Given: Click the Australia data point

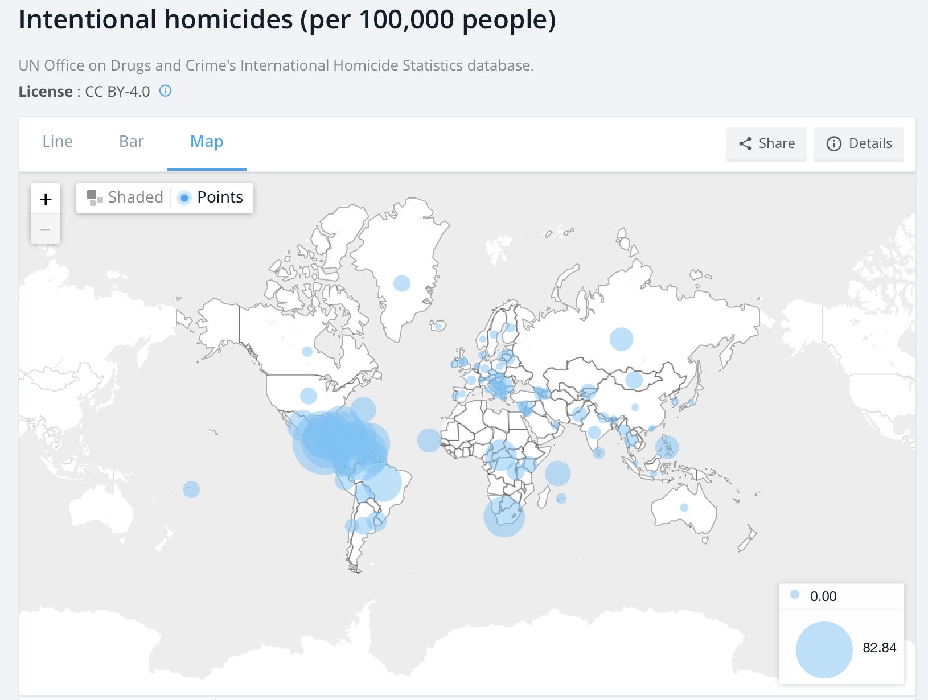Looking at the screenshot, I should click(x=684, y=508).
